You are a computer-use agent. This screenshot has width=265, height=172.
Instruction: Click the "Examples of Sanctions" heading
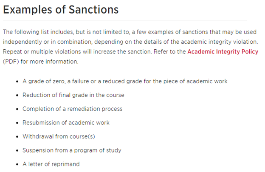coord(60,10)
